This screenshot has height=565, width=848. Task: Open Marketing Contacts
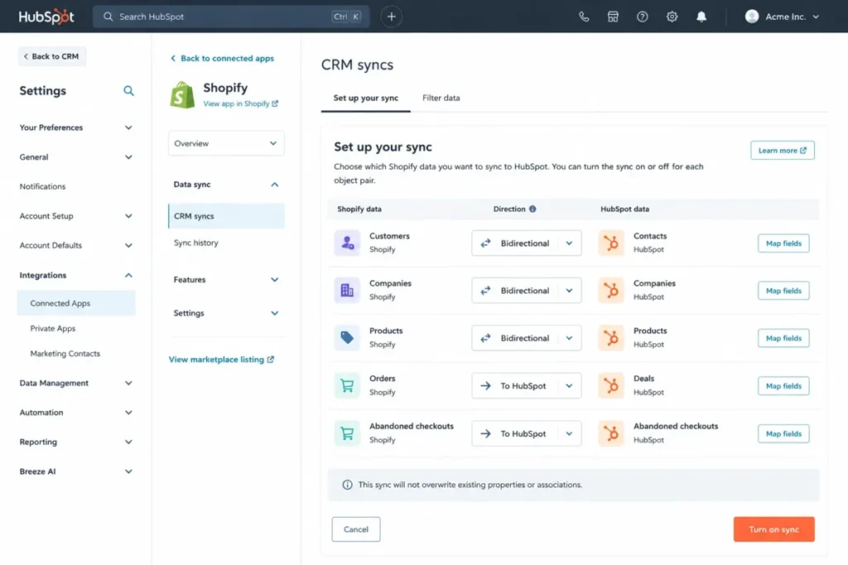65,354
